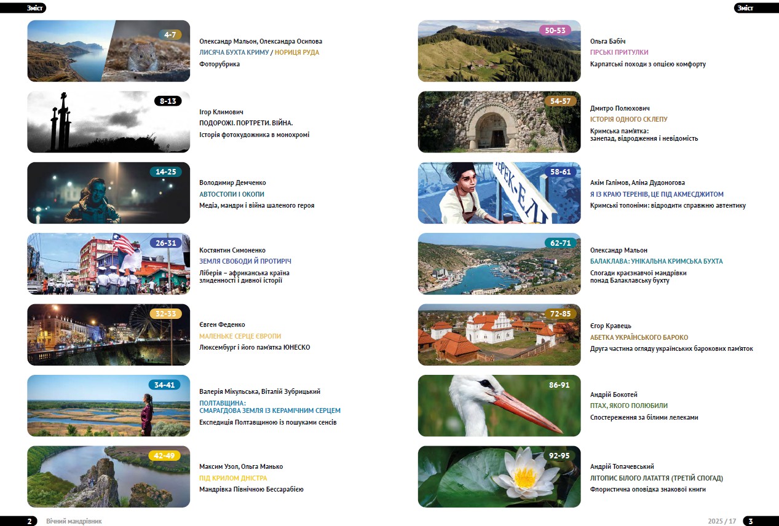
Task: Select the 50-53 pink page badge
Action: 555,30
